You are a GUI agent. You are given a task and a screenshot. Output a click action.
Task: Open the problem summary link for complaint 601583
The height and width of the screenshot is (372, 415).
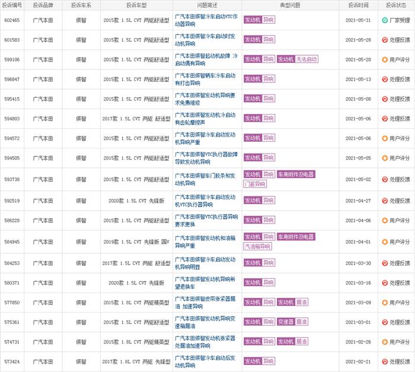coord(205,40)
